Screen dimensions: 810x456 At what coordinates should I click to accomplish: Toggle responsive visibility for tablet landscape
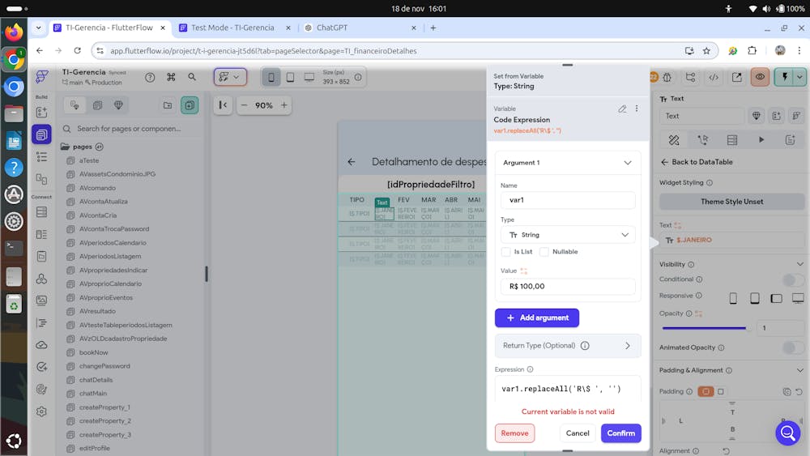point(776,298)
